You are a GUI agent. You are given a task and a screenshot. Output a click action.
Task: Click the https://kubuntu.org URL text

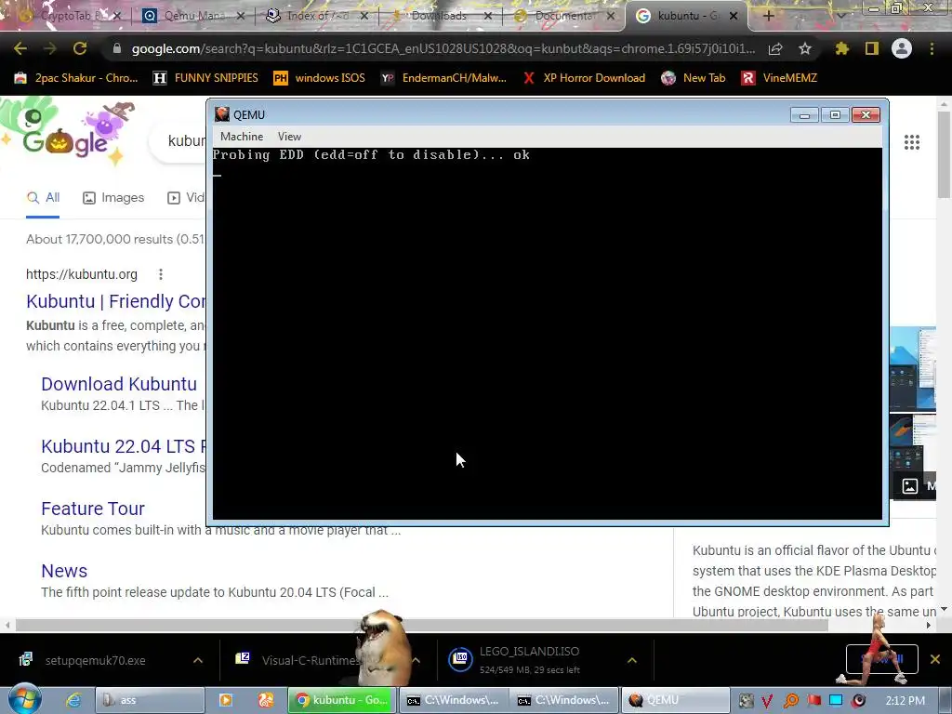82,274
